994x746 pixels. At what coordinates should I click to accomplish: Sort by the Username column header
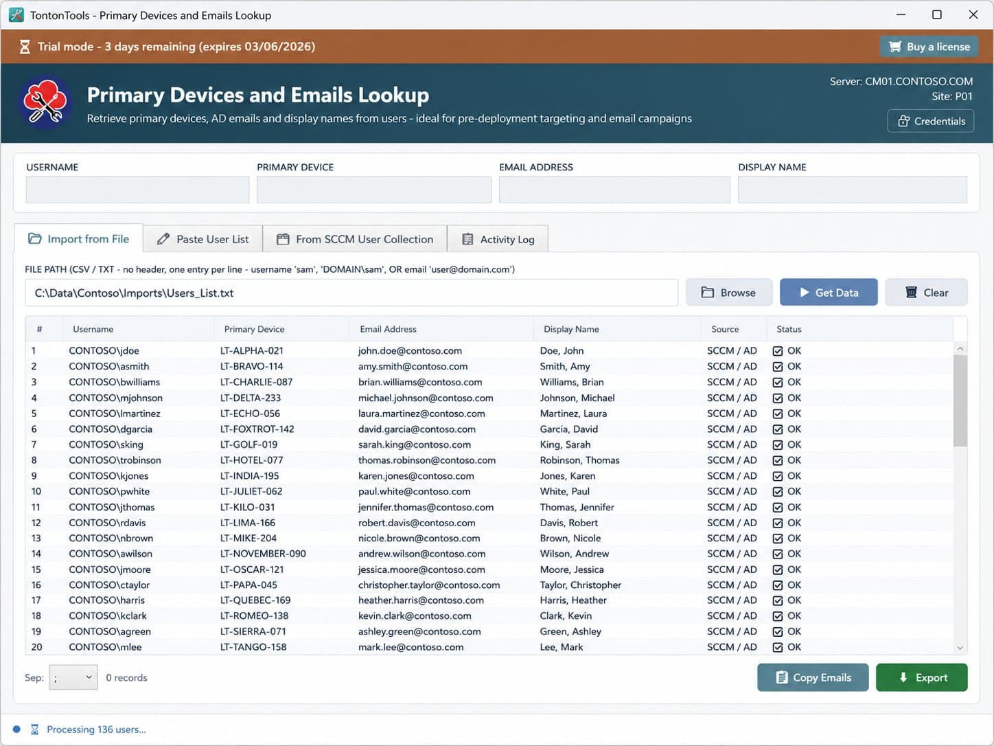[x=138, y=329]
